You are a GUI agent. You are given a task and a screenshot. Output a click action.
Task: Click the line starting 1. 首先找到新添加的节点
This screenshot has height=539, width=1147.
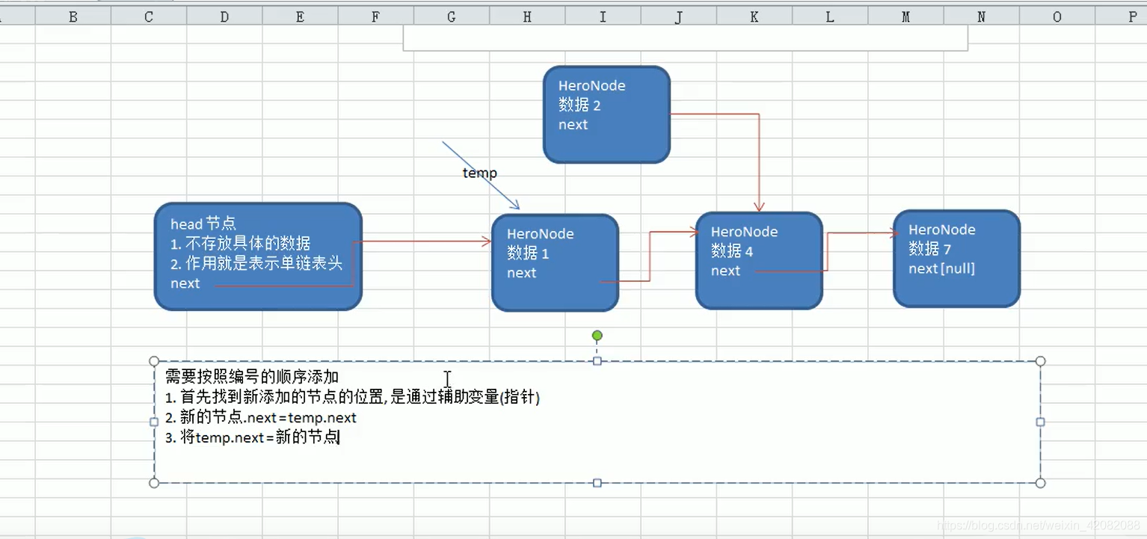(x=352, y=398)
